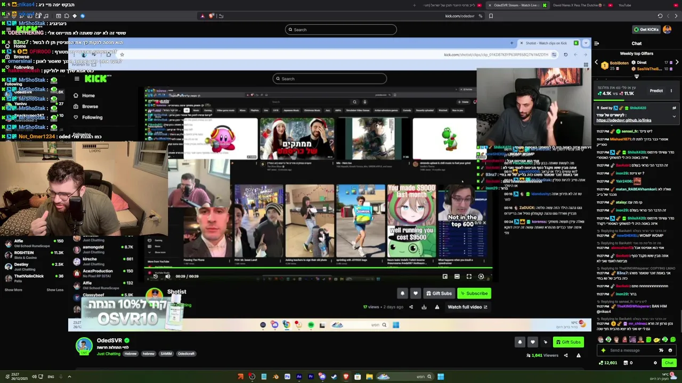Follow OdedSVR with the heart button
The height and width of the screenshot is (383, 682).
coord(532,342)
